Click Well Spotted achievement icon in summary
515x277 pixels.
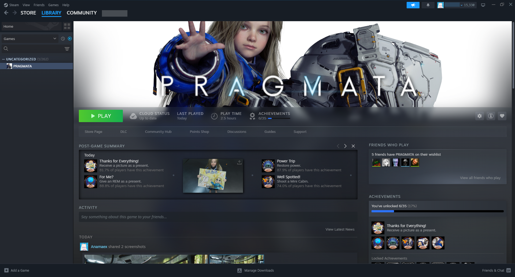(x=268, y=182)
